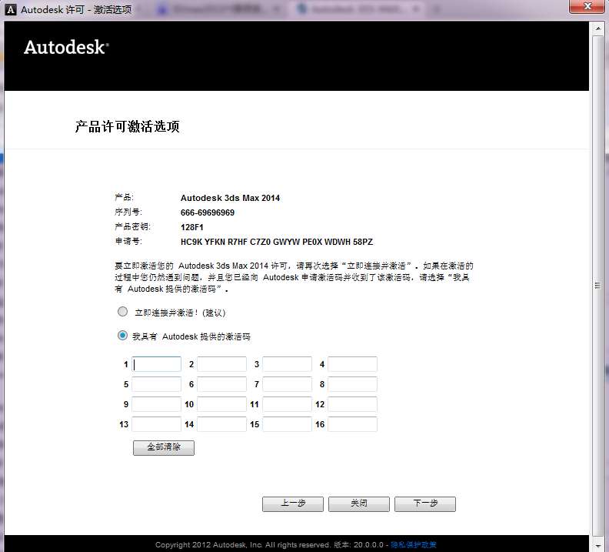Select the connect and activate now radio option
Image resolution: width=609 pixels, height=552 pixels.
click(x=122, y=312)
